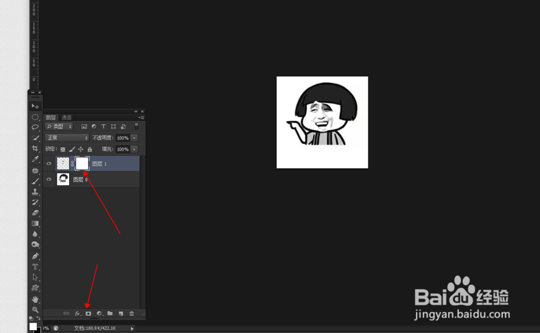Select the Clone Stamp tool

(35, 192)
